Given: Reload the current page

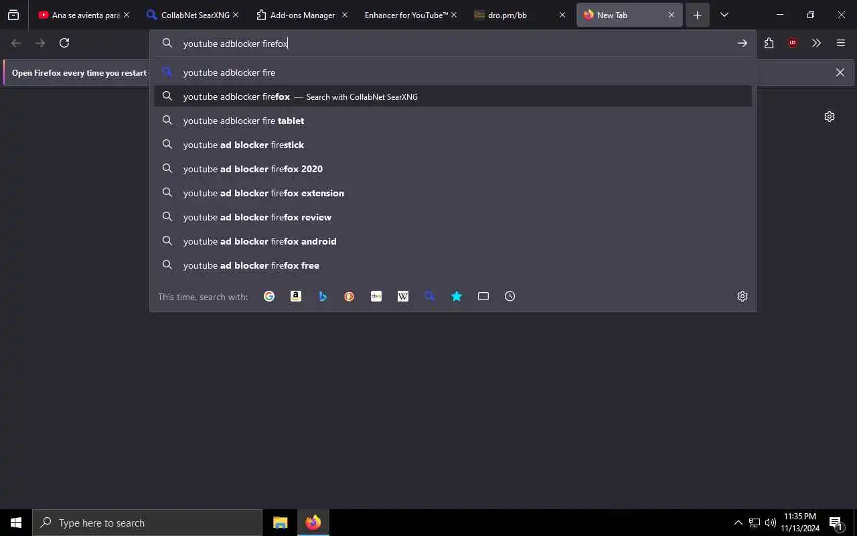Looking at the screenshot, I should [64, 43].
